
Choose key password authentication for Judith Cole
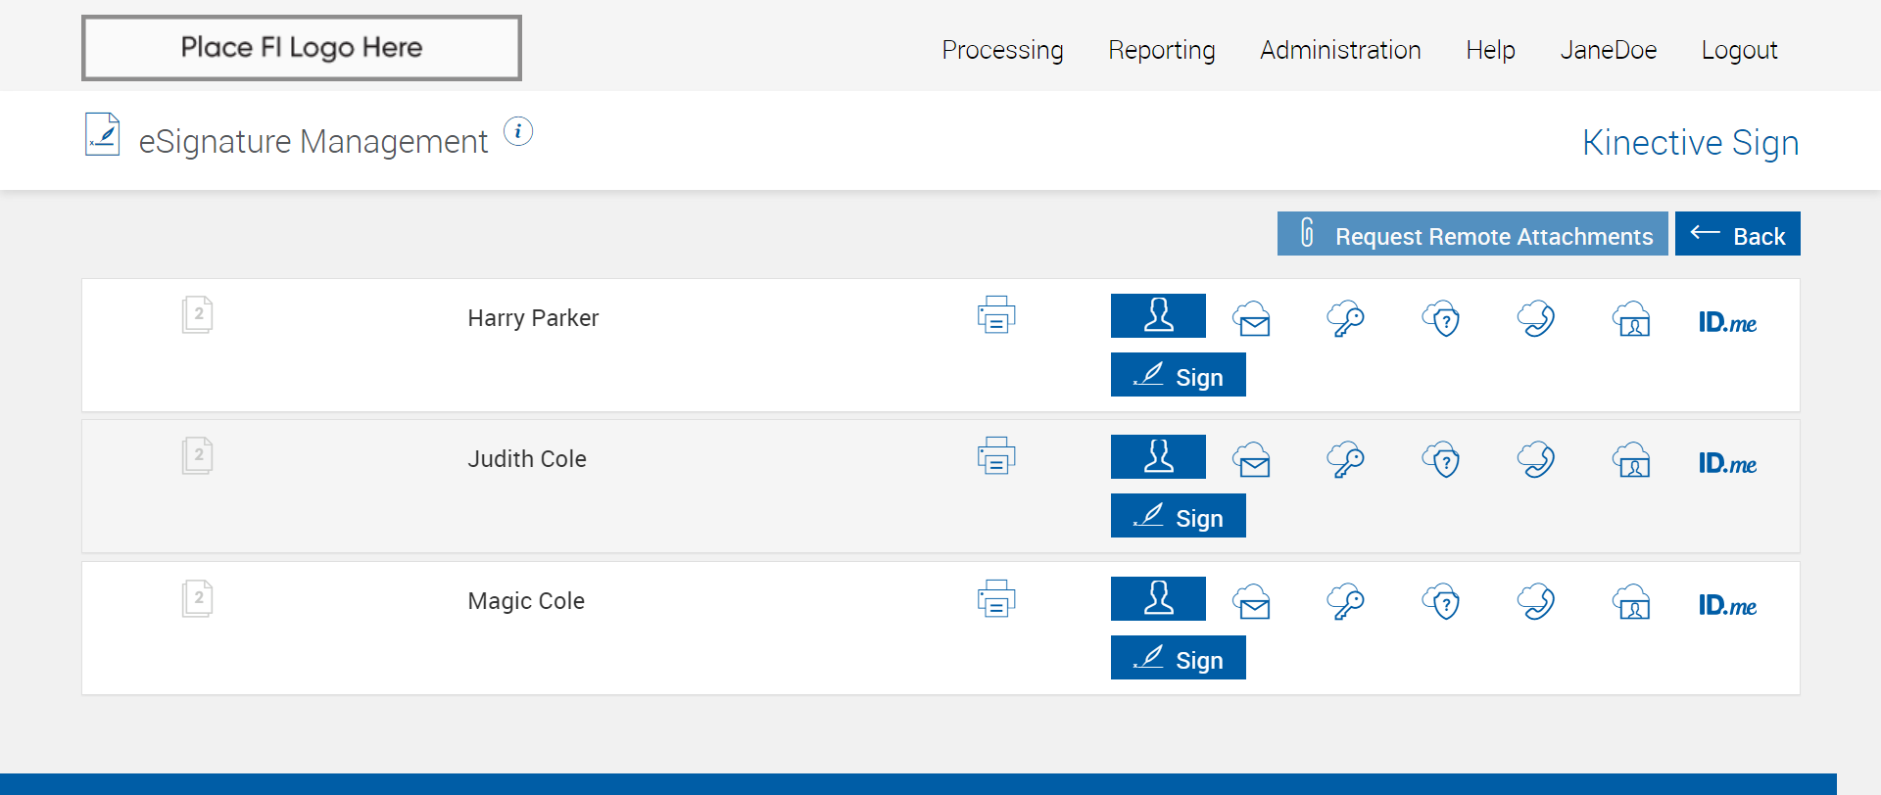tap(1346, 459)
